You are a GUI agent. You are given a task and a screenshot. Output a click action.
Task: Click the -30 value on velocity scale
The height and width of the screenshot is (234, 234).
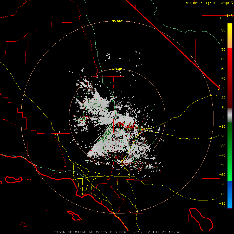[x=222, y=146]
